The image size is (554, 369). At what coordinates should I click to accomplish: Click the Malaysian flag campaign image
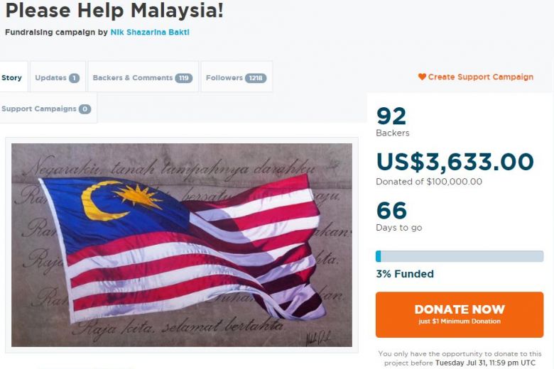182,245
